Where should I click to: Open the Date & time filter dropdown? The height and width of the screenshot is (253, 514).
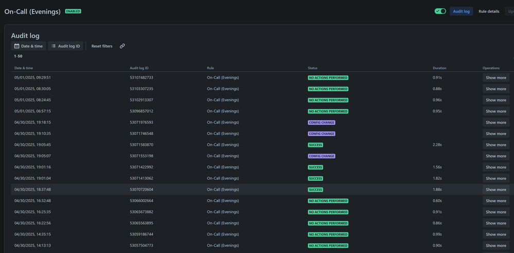(28, 46)
